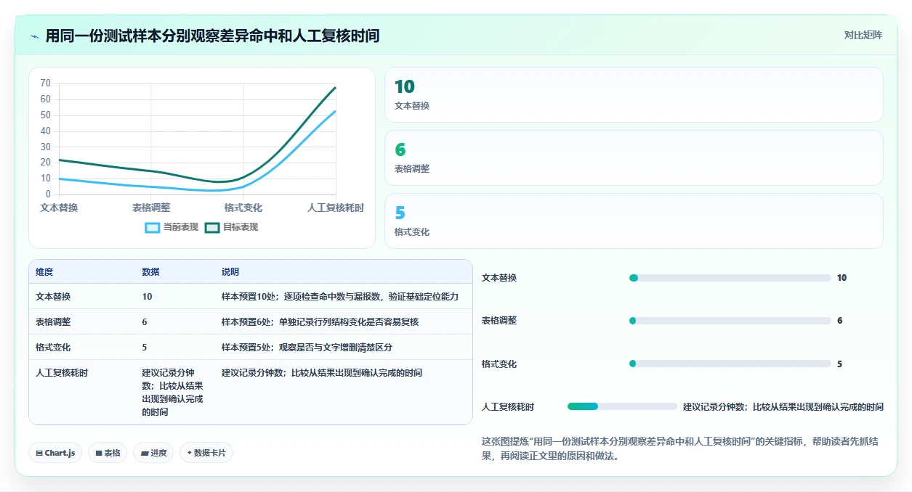The width and height of the screenshot is (912, 492).
Task: Click the value 5 beside 格式变化 progress bar
Action: [840, 364]
